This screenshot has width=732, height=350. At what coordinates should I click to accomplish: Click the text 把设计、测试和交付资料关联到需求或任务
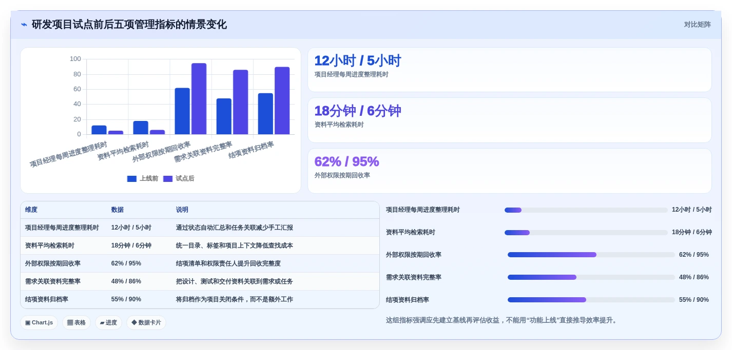point(235,281)
